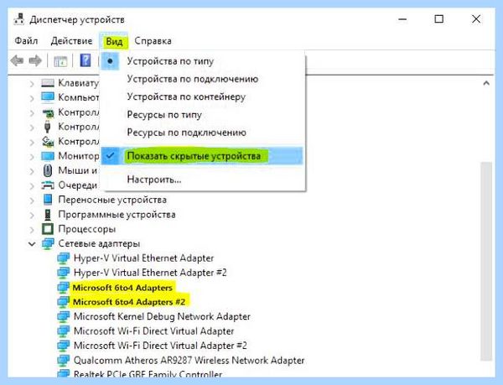Choose Устройства по контейнеру menu item

(x=203, y=96)
